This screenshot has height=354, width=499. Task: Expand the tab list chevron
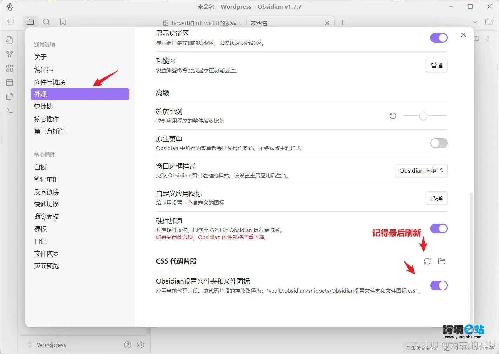point(475,22)
